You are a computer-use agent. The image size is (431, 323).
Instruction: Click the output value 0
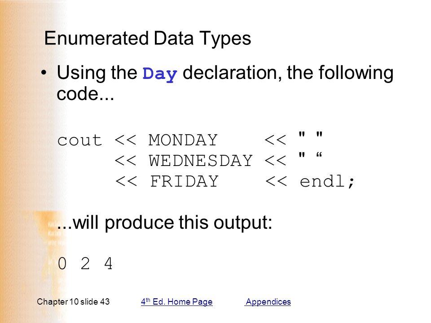pos(62,264)
